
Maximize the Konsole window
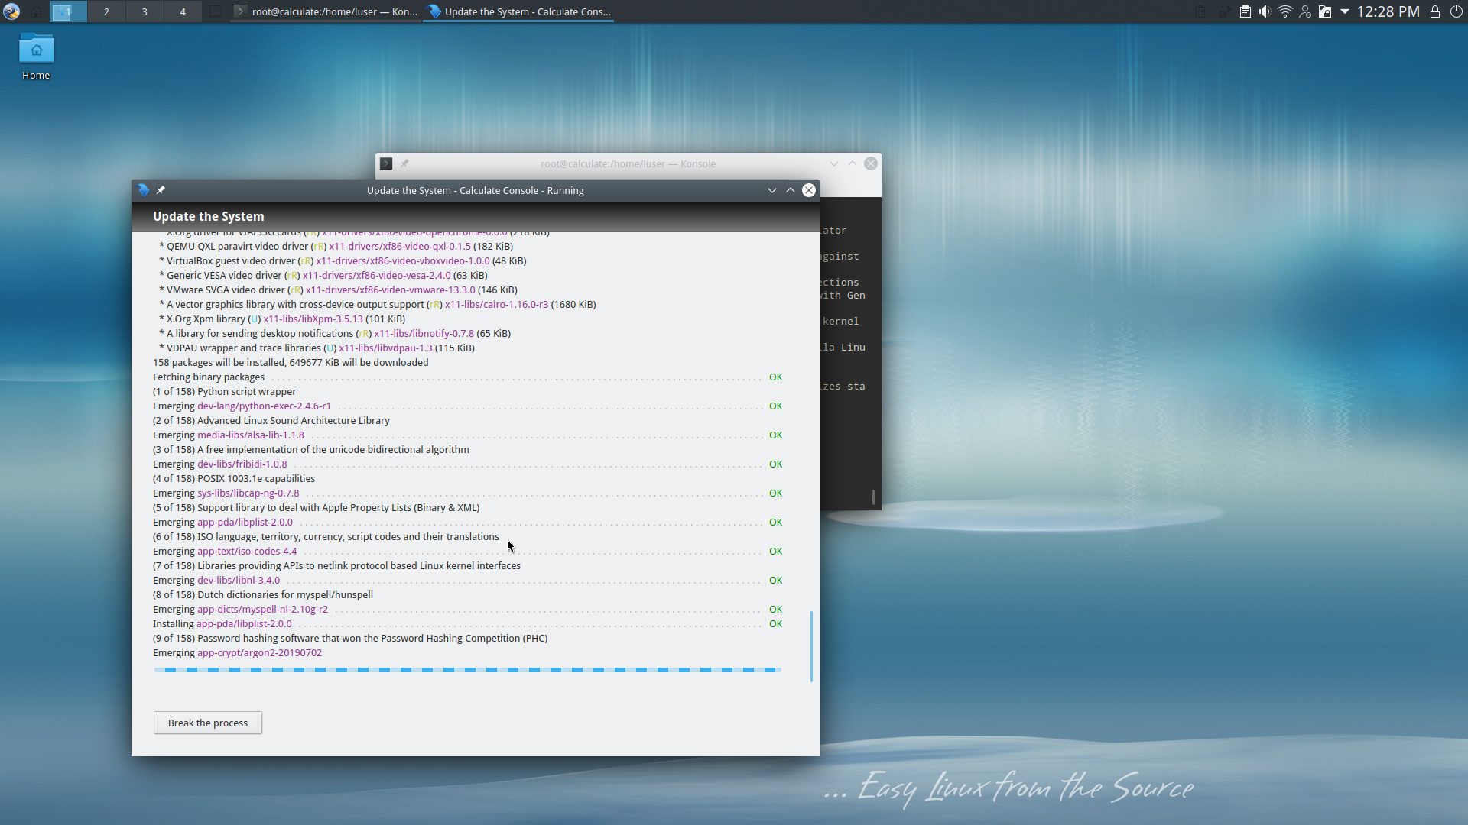(853, 163)
